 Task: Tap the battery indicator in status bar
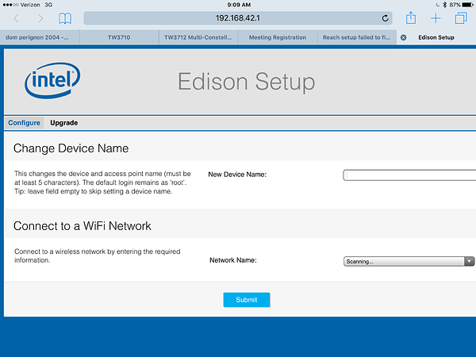pyautogui.click(x=467, y=5)
